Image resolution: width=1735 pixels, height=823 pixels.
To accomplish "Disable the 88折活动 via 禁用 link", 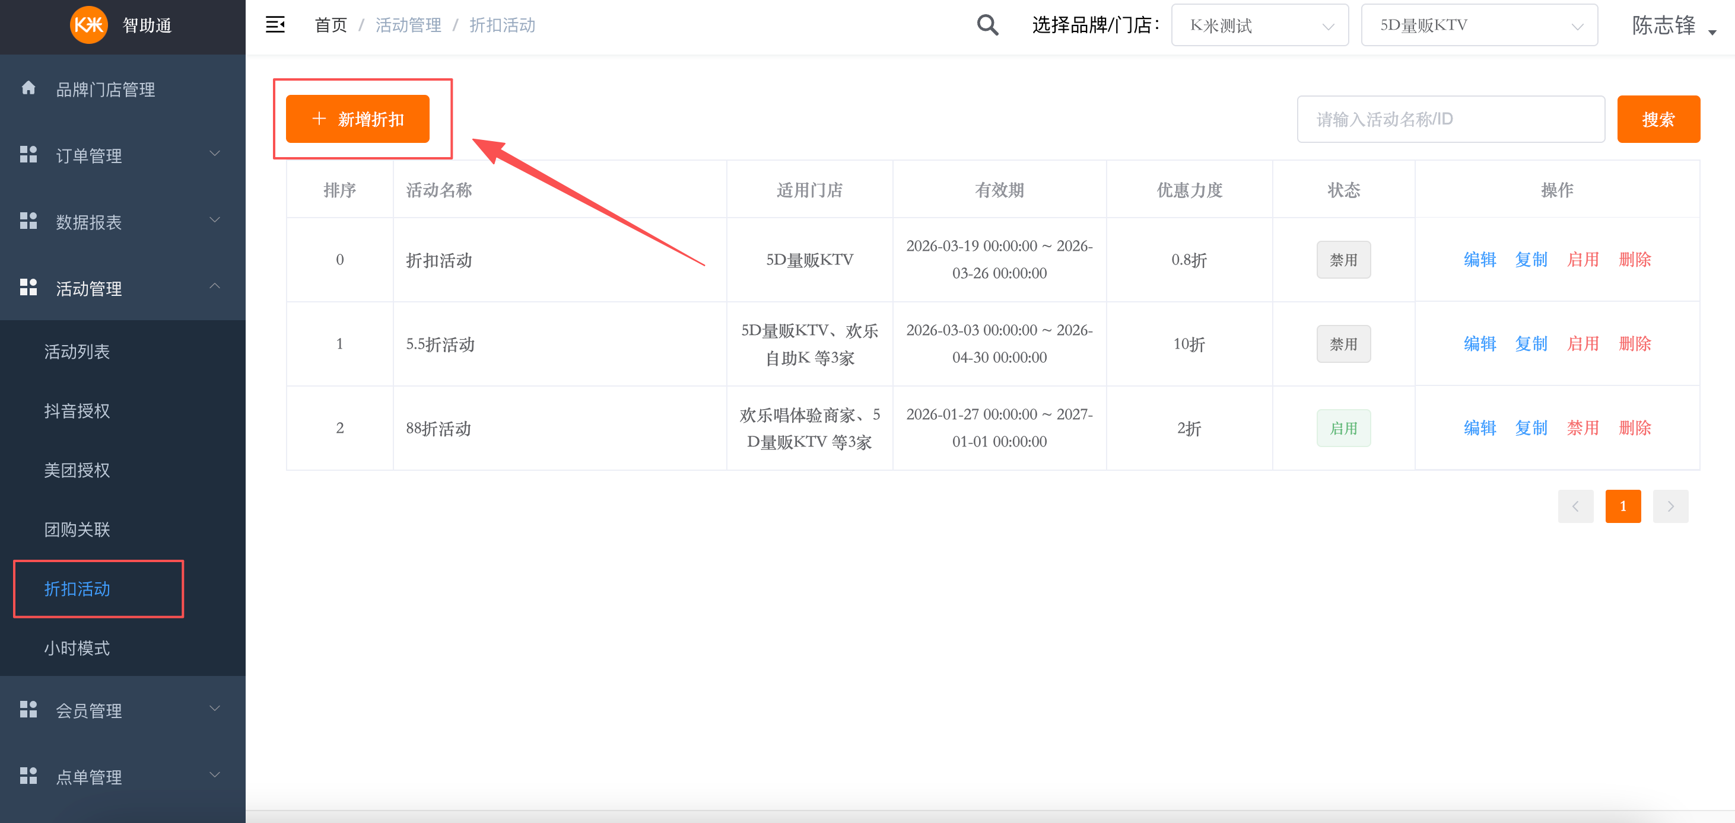I will click(x=1584, y=428).
